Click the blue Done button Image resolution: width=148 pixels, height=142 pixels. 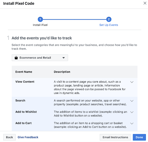click(x=139, y=137)
